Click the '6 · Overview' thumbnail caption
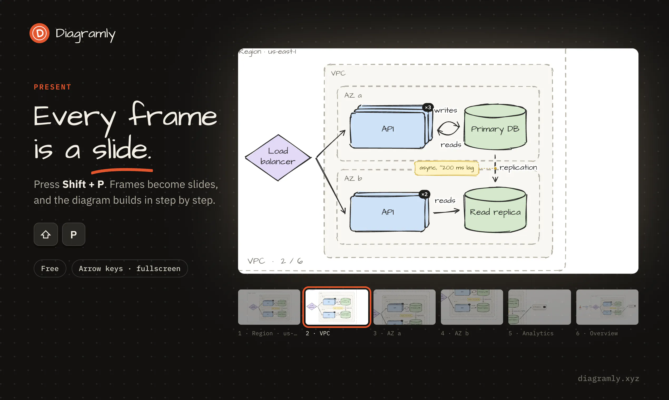669x400 pixels. coord(597,333)
